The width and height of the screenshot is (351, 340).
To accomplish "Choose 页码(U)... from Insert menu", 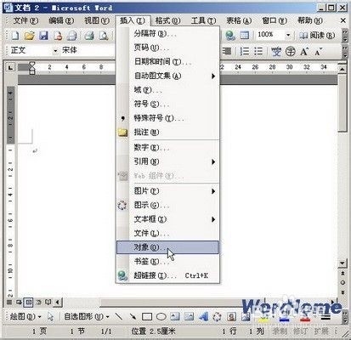I will click(167, 48).
